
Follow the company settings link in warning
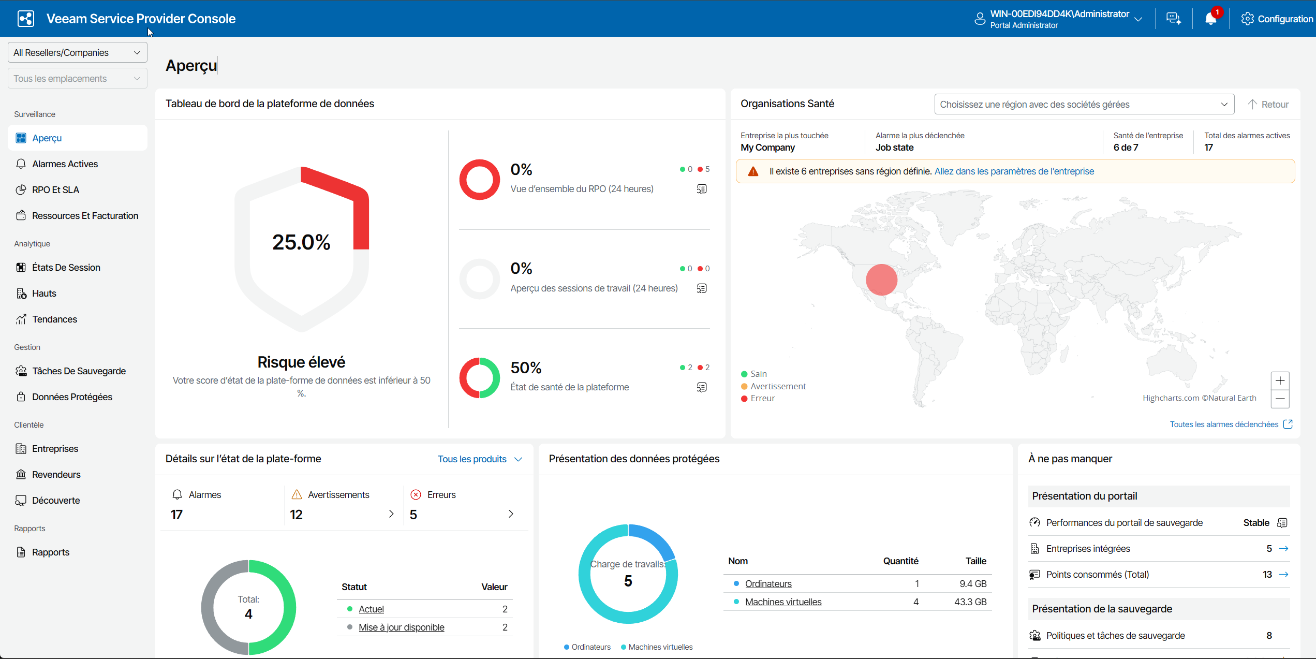(x=1014, y=171)
